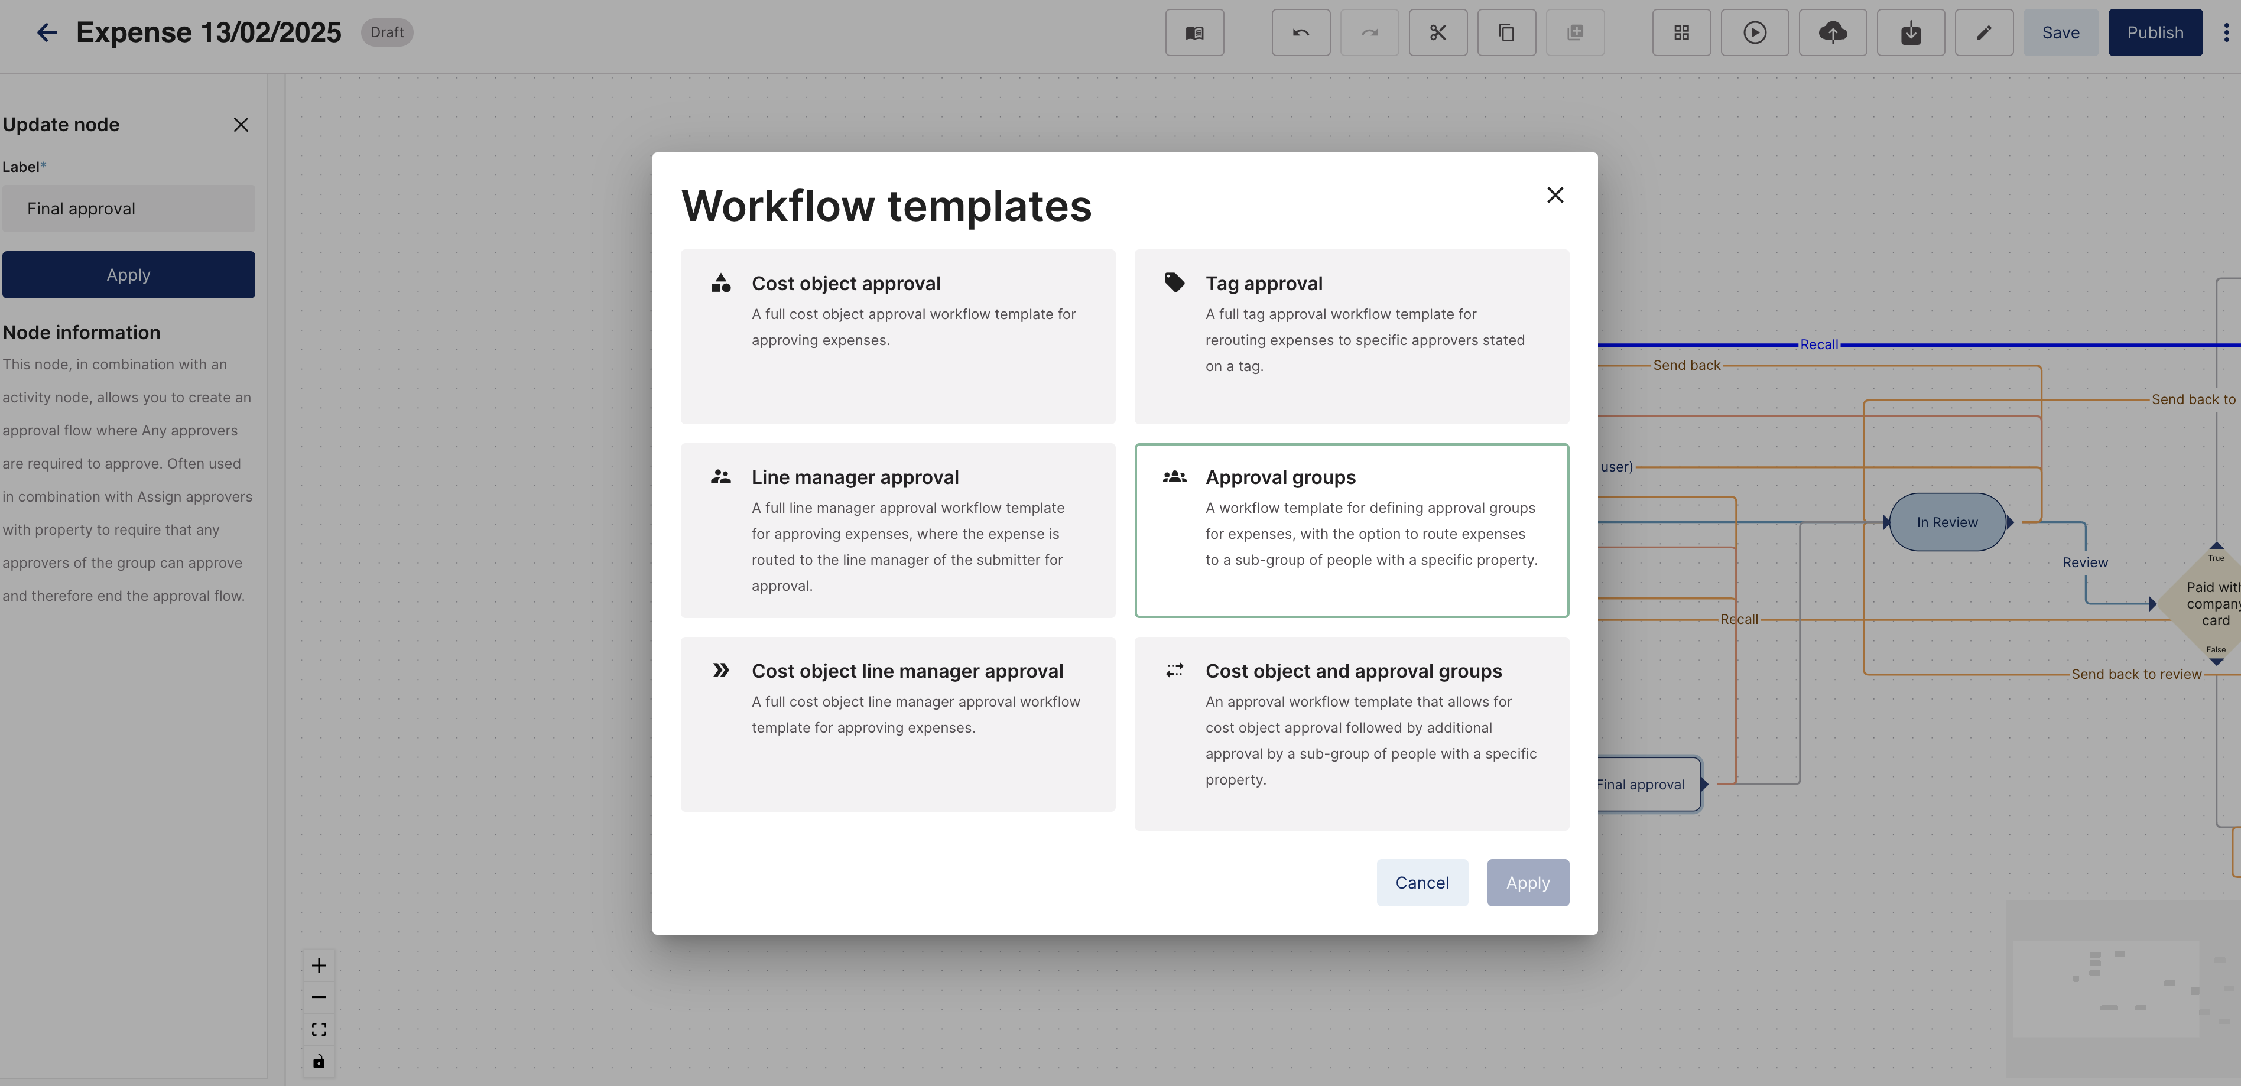
Task: Zoom out on the canvas
Action: [319, 997]
